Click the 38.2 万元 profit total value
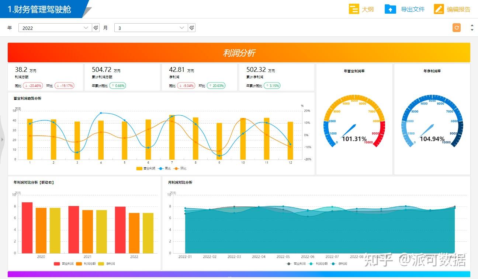The width and height of the screenshot is (478, 279). tap(25, 70)
